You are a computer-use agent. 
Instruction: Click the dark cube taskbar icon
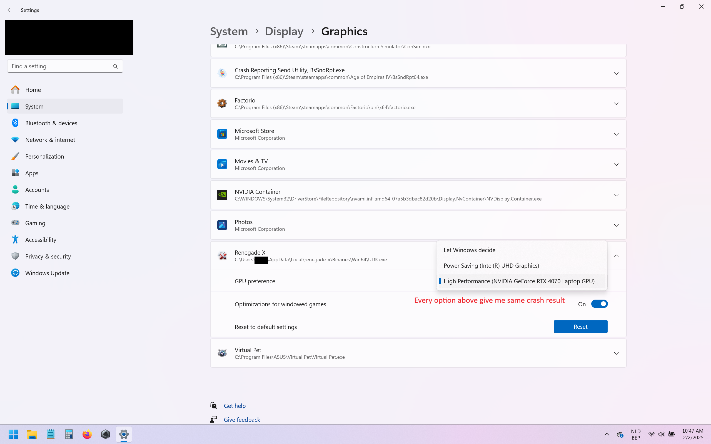[x=106, y=434]
